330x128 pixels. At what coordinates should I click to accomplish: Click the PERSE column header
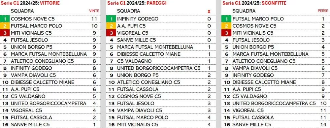coord(323,11)
